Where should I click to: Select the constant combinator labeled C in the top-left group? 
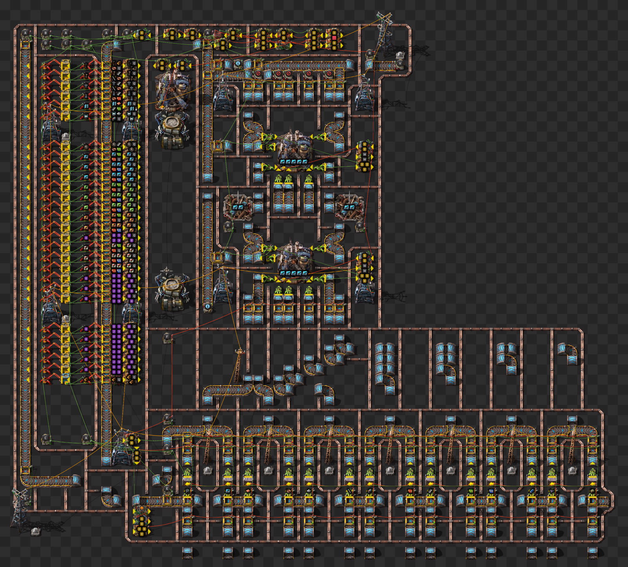pos(66,44)
